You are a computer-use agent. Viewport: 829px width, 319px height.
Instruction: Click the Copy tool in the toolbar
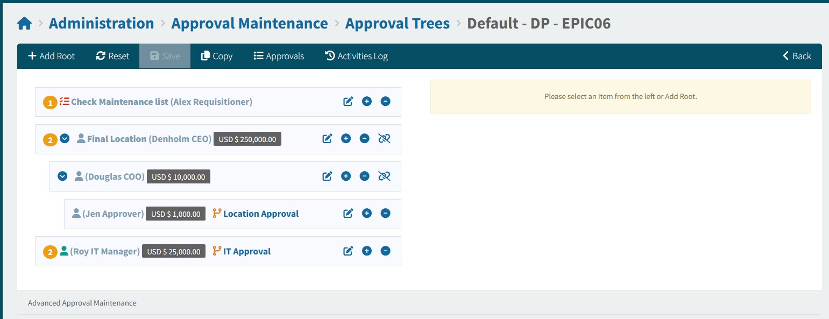click(x=216, y=55)
